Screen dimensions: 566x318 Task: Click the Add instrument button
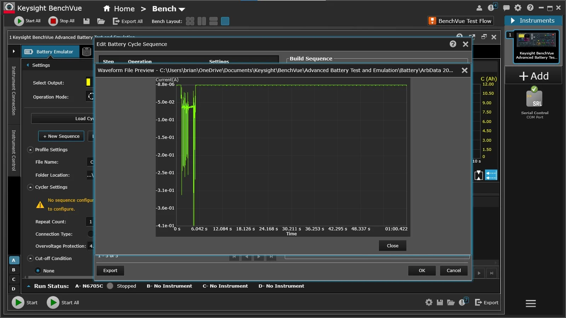(x=533, y=76)
